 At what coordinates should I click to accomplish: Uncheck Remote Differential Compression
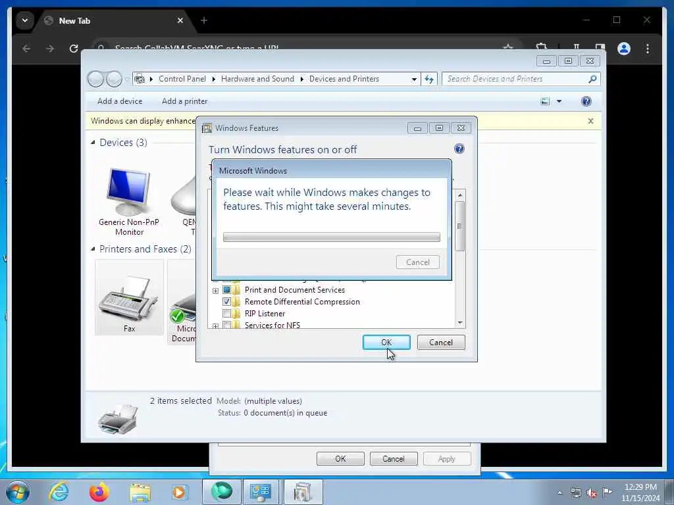[x=226, y=301]
